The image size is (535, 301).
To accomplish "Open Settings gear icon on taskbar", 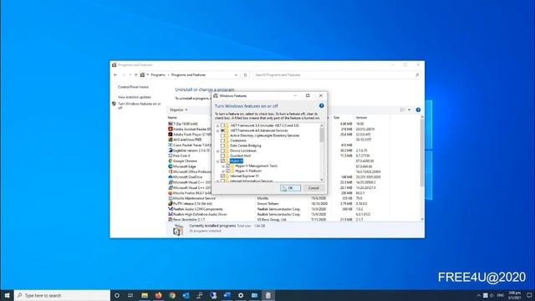I will click(241, 295).
